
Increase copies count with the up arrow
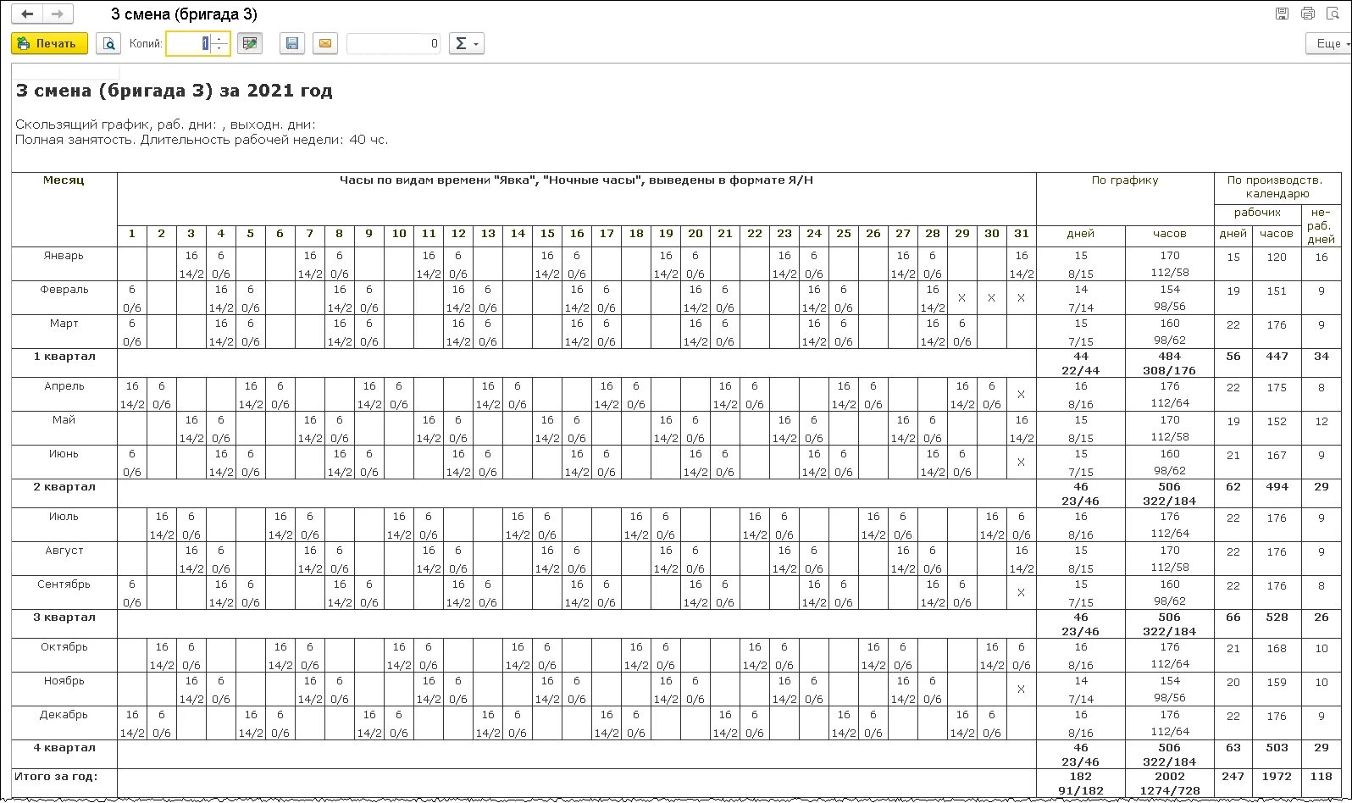[219, 38]
